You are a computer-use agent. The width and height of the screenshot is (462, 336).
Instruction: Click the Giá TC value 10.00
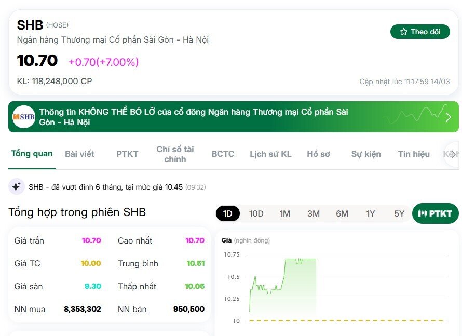(91, 263)
